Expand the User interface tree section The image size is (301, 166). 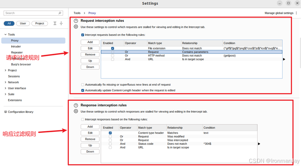click(5, 88)
